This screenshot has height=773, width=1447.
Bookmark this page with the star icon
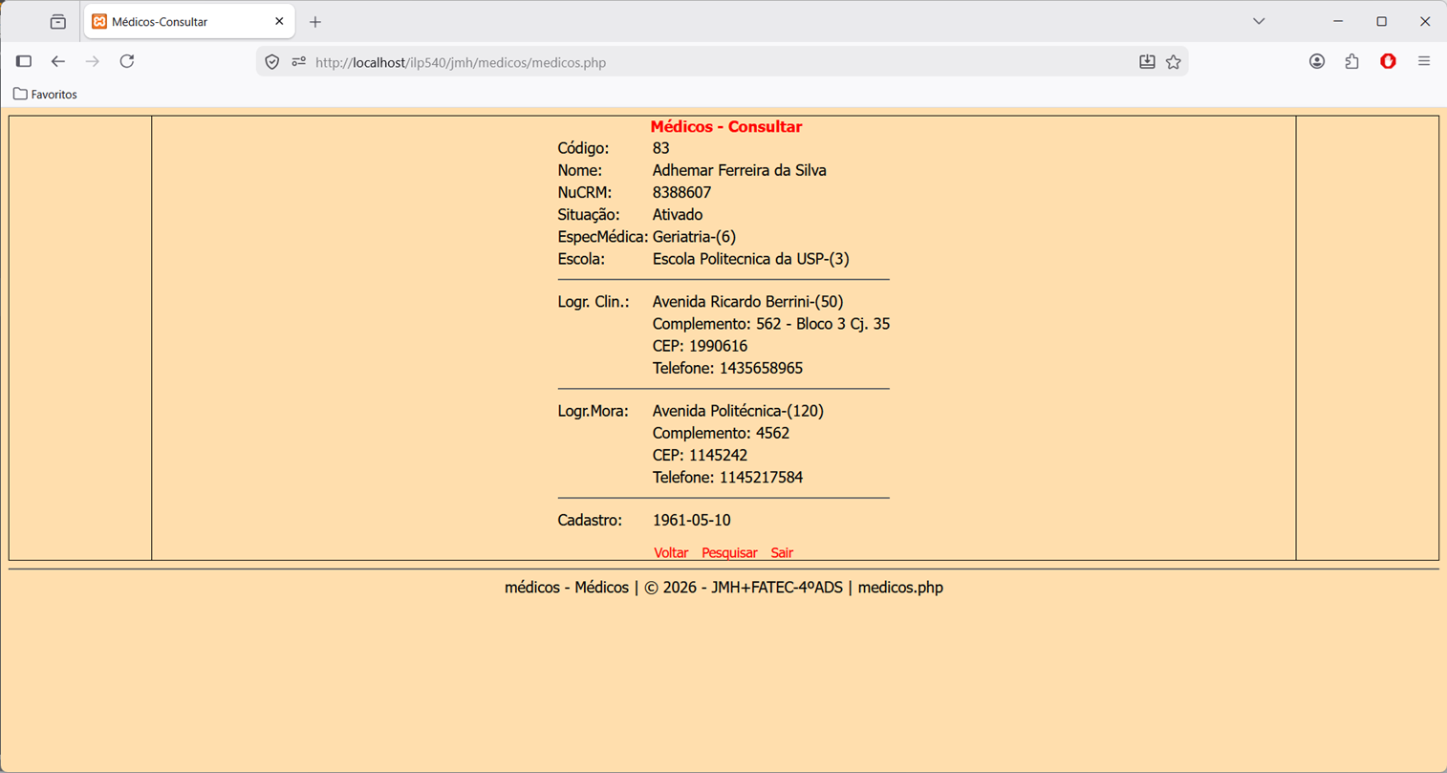click(x=1174, y=62)
